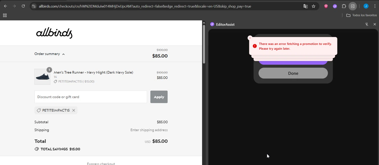Open the red shield extension icon
Image resolution: width=379 pixels, height=165 pixels.
pyautogui.click(x=326, y=6)
